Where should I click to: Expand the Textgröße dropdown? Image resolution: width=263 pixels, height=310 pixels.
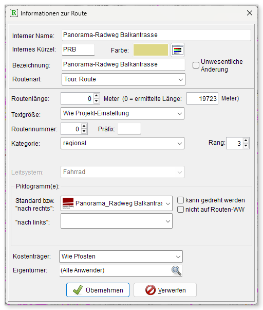[122, 113]
